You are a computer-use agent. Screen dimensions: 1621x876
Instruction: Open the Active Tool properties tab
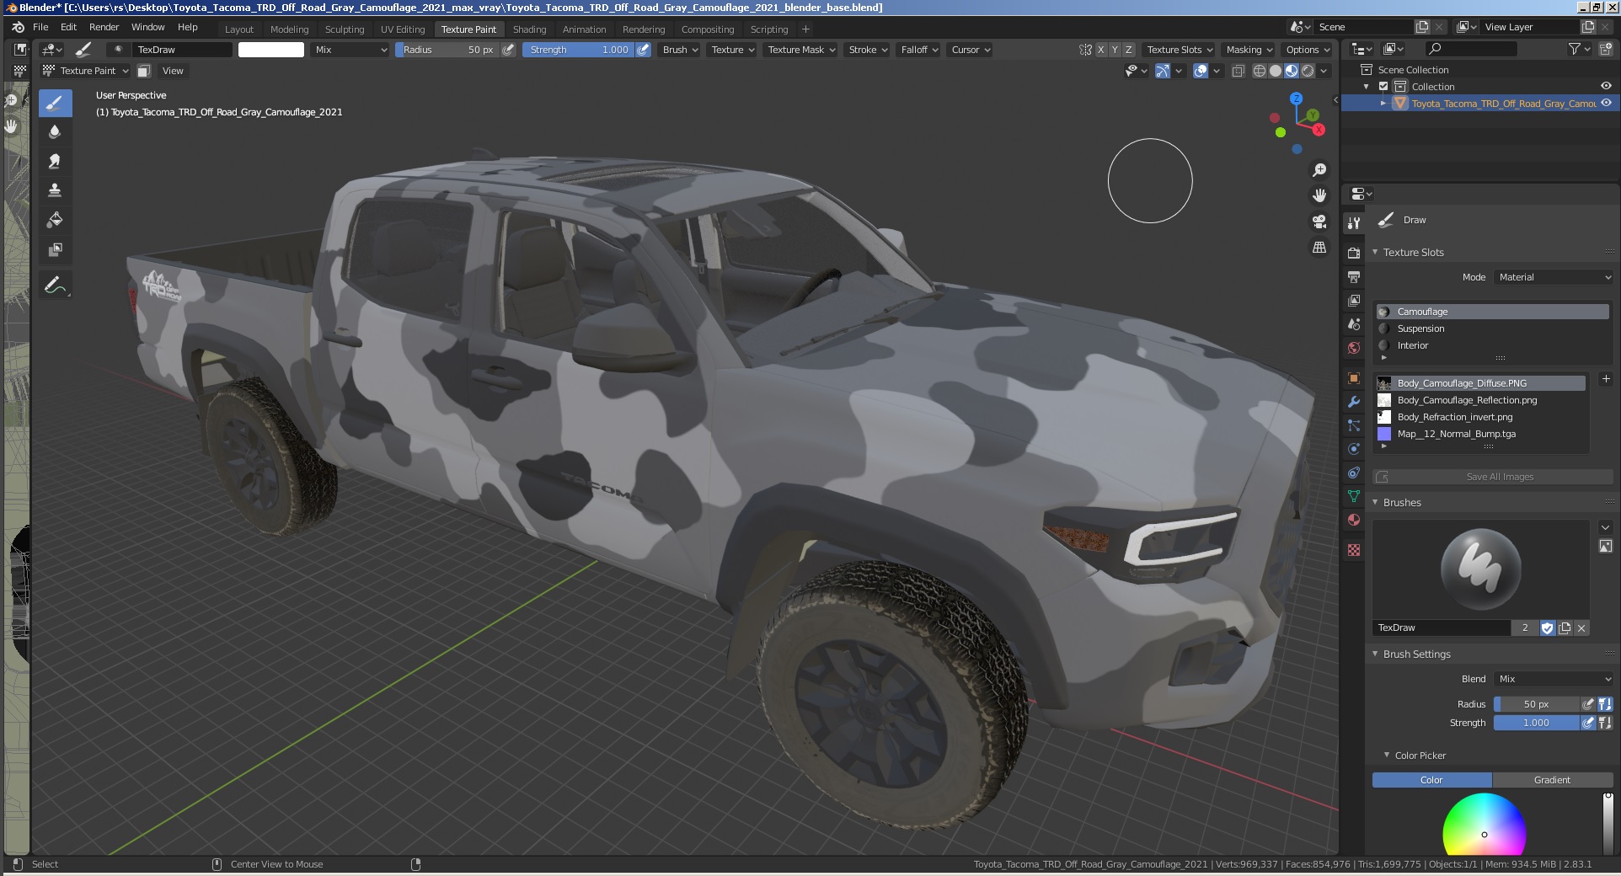tap(1354, 222)
